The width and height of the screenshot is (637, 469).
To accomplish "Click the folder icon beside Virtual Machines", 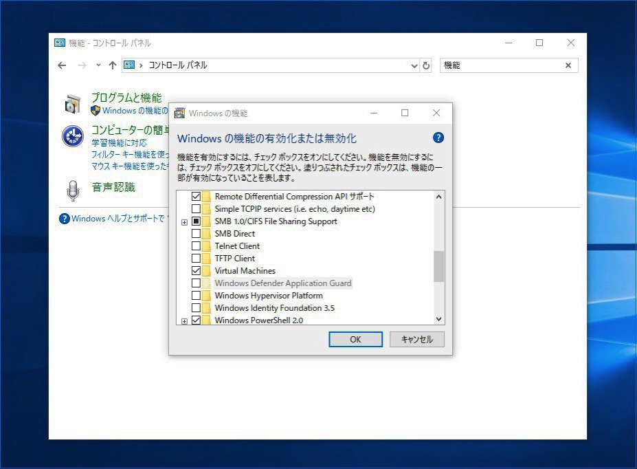I will 206,271.
